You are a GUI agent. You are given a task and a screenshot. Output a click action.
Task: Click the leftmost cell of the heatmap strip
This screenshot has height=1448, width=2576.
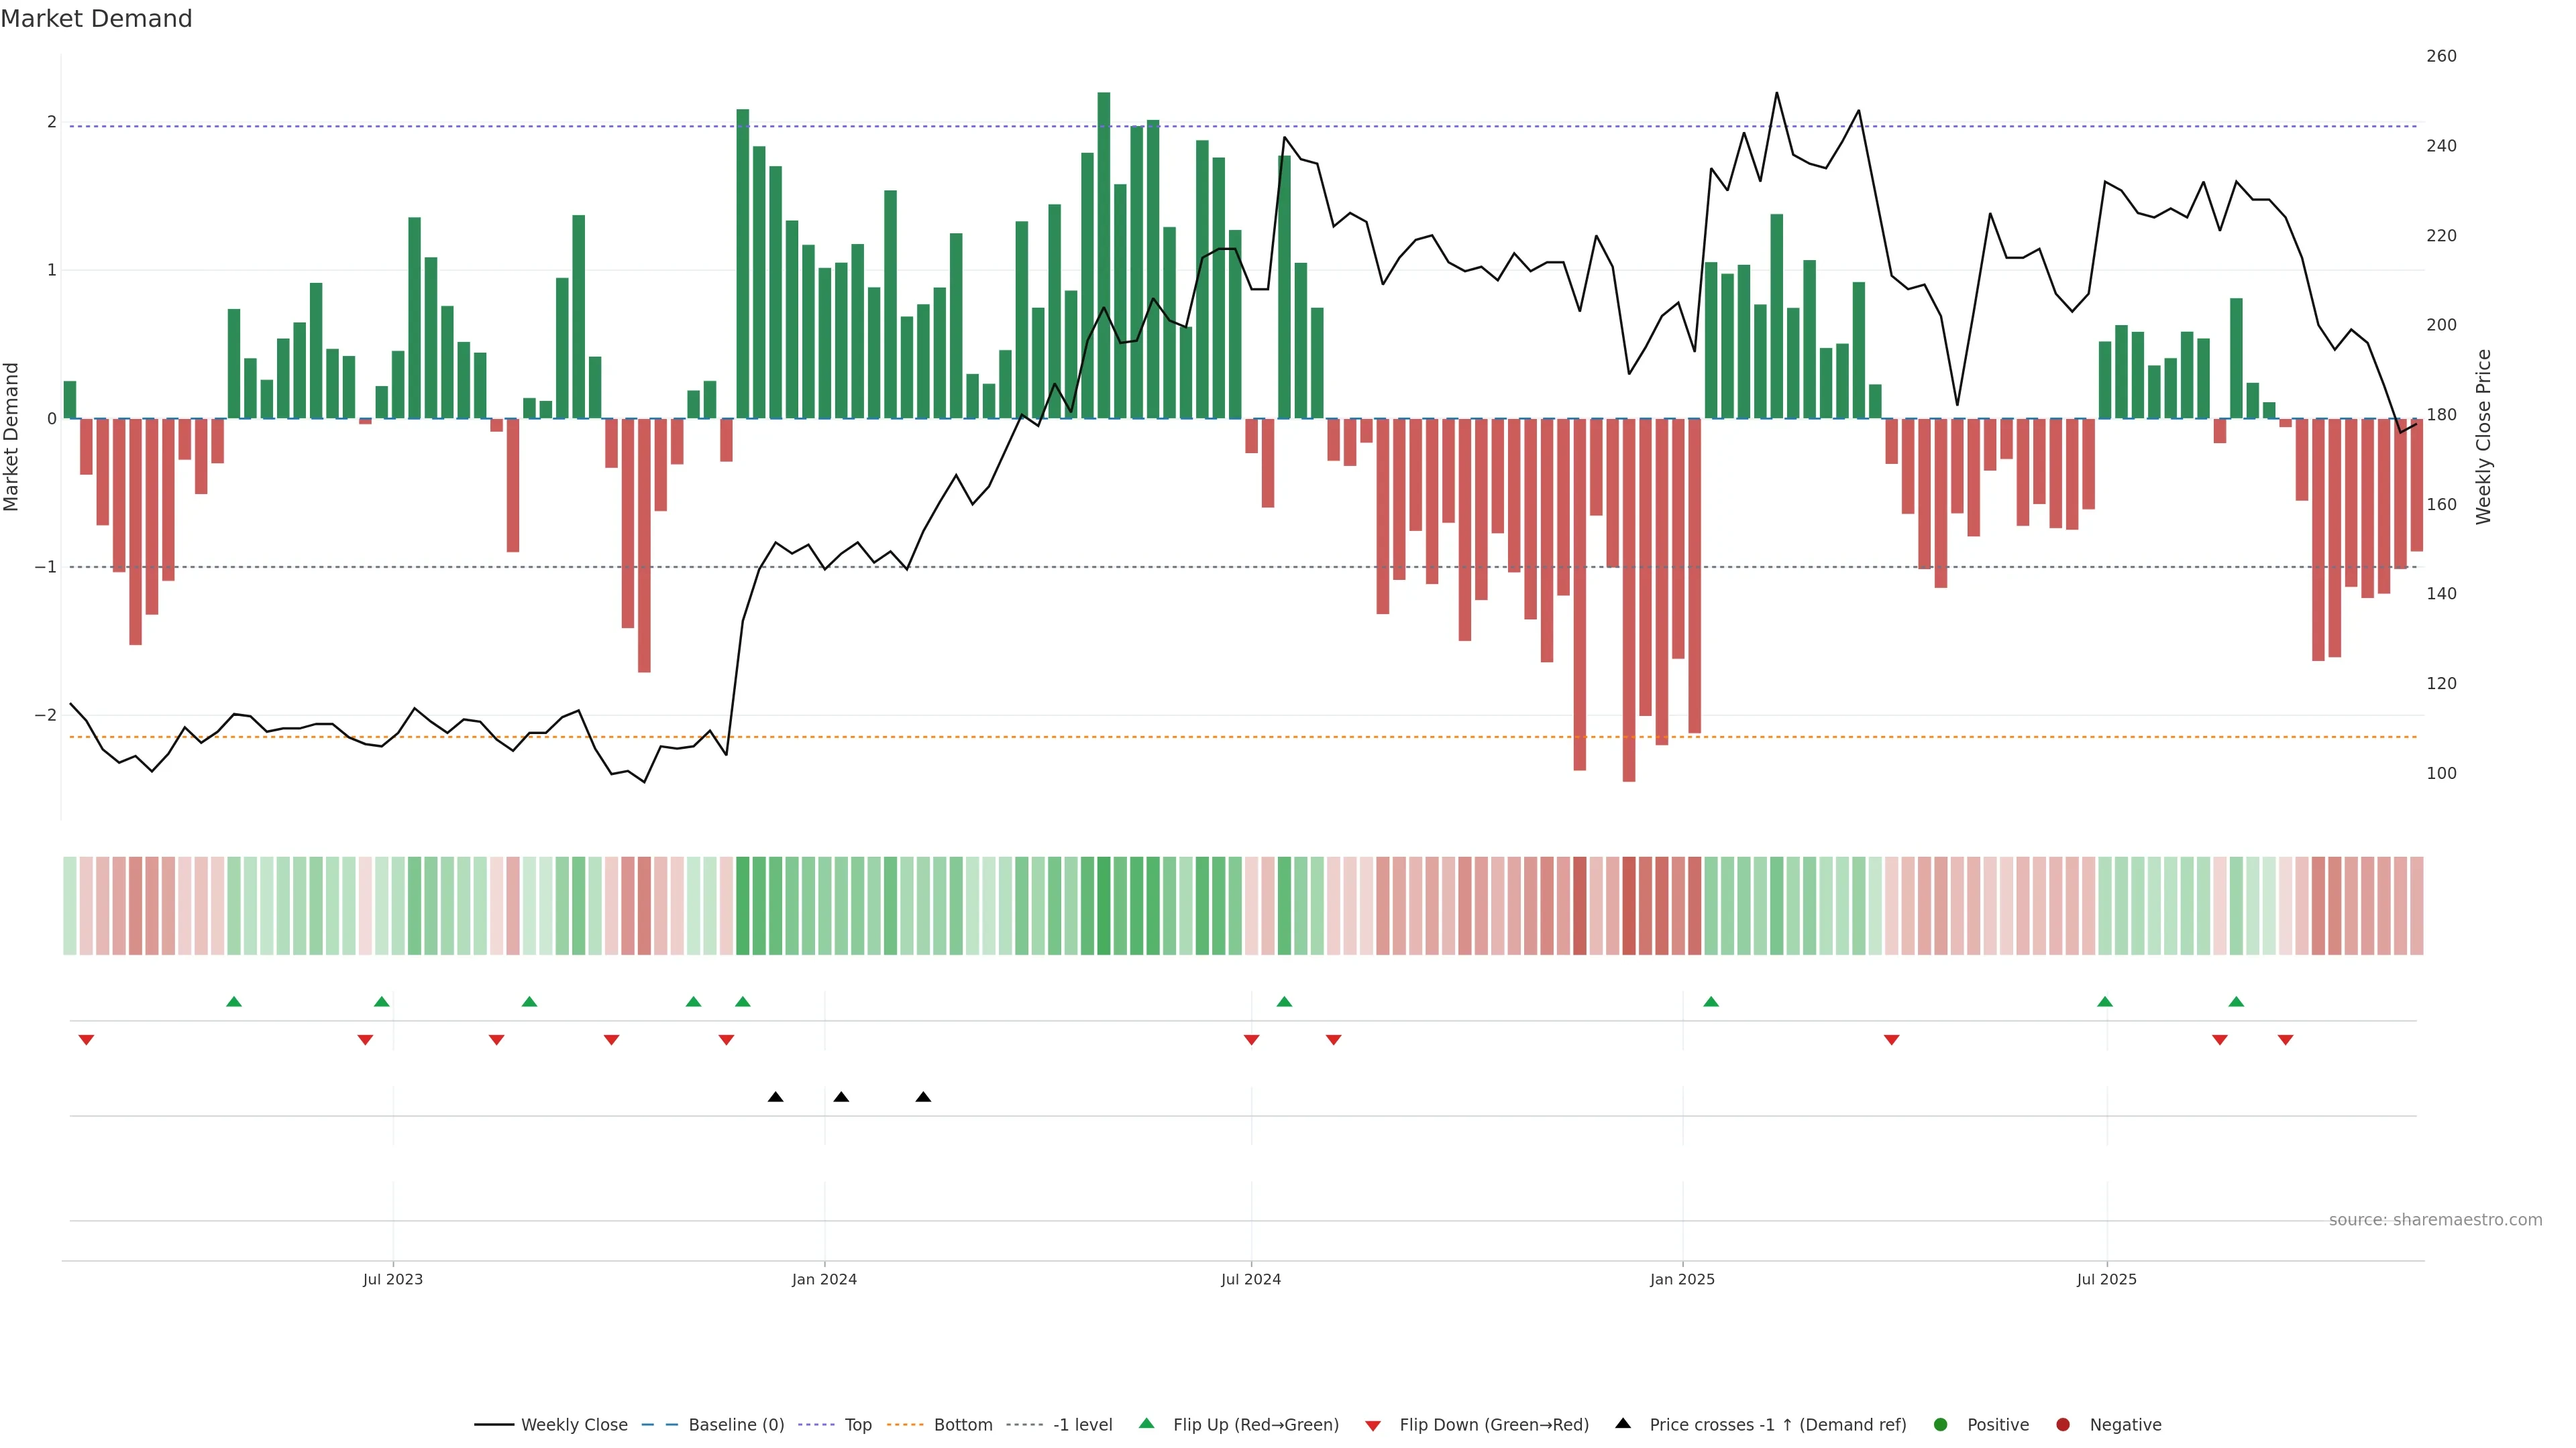(x=69, y=906)
